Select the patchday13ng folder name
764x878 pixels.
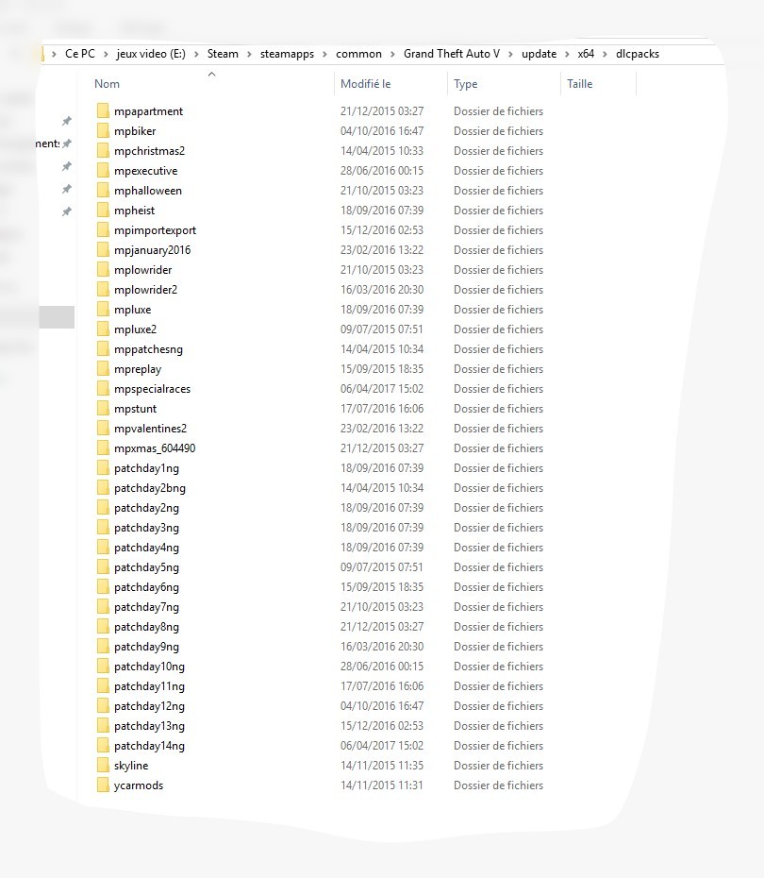(x=149, y=726)
